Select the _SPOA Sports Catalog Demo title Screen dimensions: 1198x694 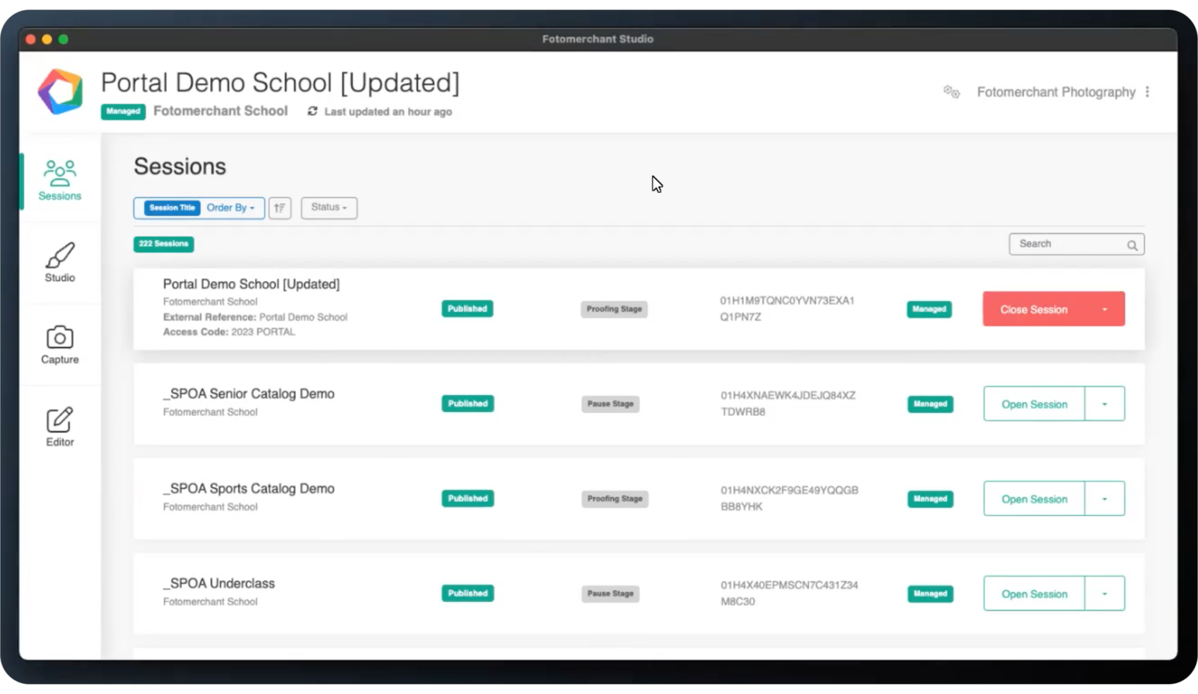point(249,488)
